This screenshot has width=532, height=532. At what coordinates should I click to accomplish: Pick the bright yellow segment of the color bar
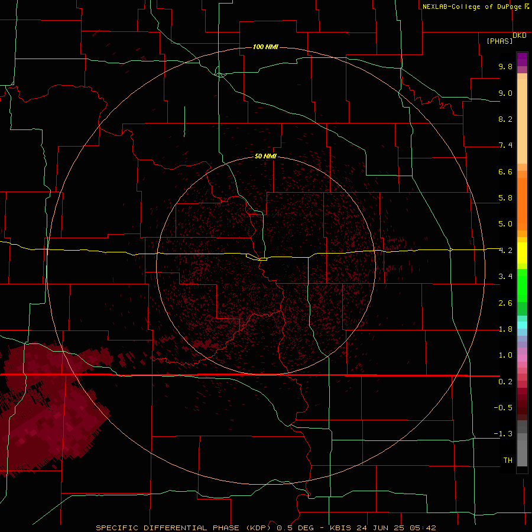coord(522,253)
